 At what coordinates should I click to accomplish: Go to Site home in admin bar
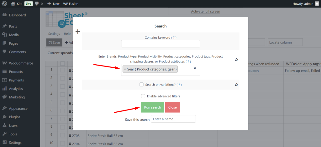click(x=17, y=4)
